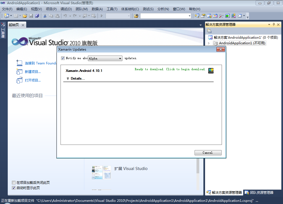Close the Xamarin Updates dialog
The width and height of the screenshot is (283, 204).
click(x=221, y=49)
